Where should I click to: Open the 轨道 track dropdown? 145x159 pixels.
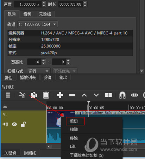pos(38,24)
